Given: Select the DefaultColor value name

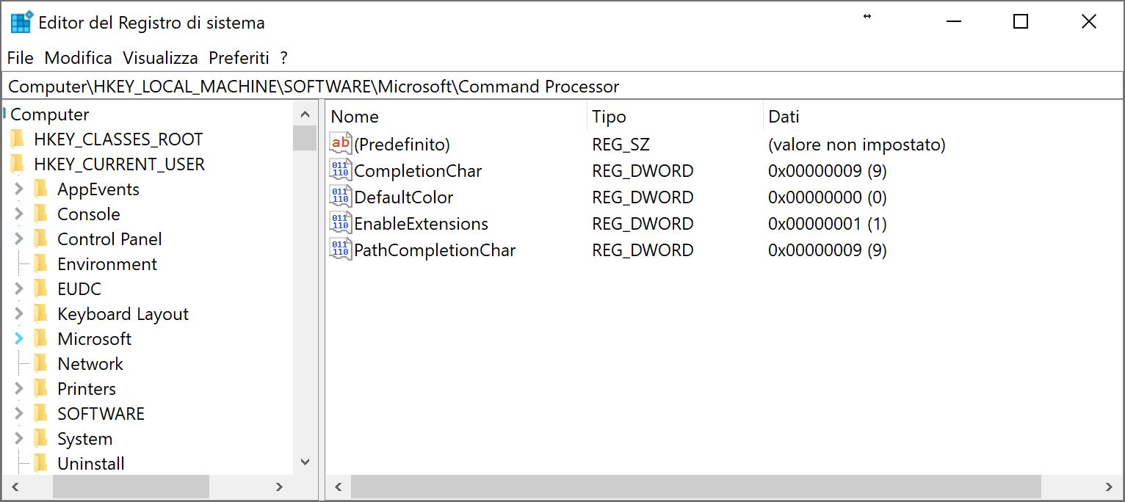Looking at the screenshot, I should [404, 197].
